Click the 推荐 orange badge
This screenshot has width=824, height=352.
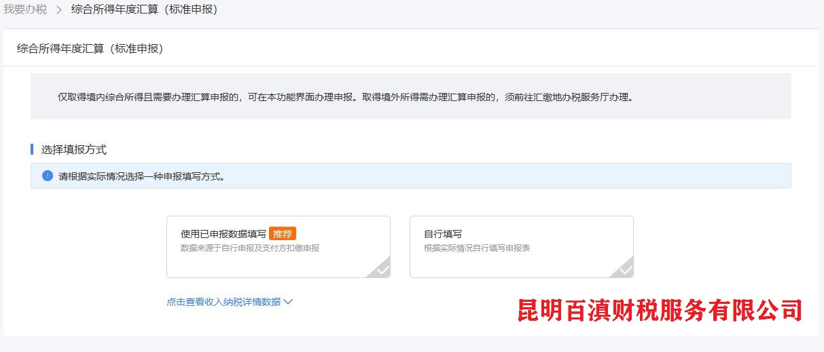point(283,233)
